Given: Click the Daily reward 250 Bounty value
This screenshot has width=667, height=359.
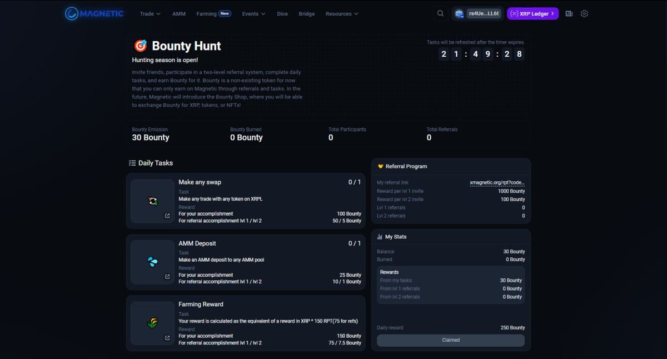Looking at the screenshot, I should (512, 328).
